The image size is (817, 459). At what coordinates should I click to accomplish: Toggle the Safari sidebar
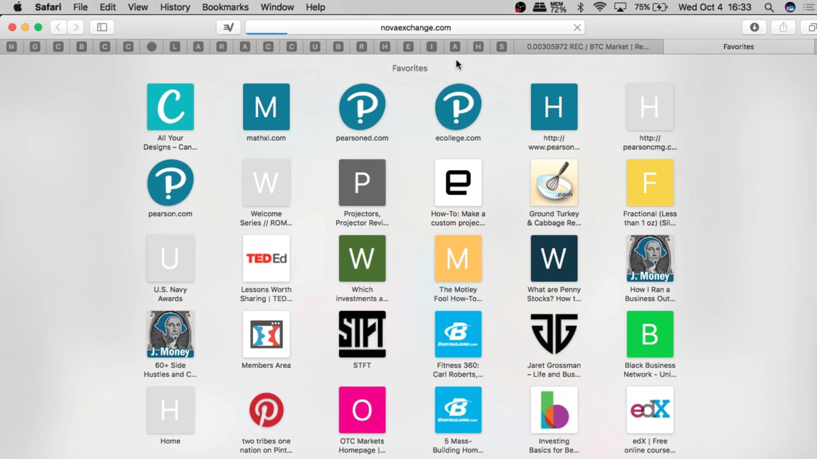click(x=101, y=27)
